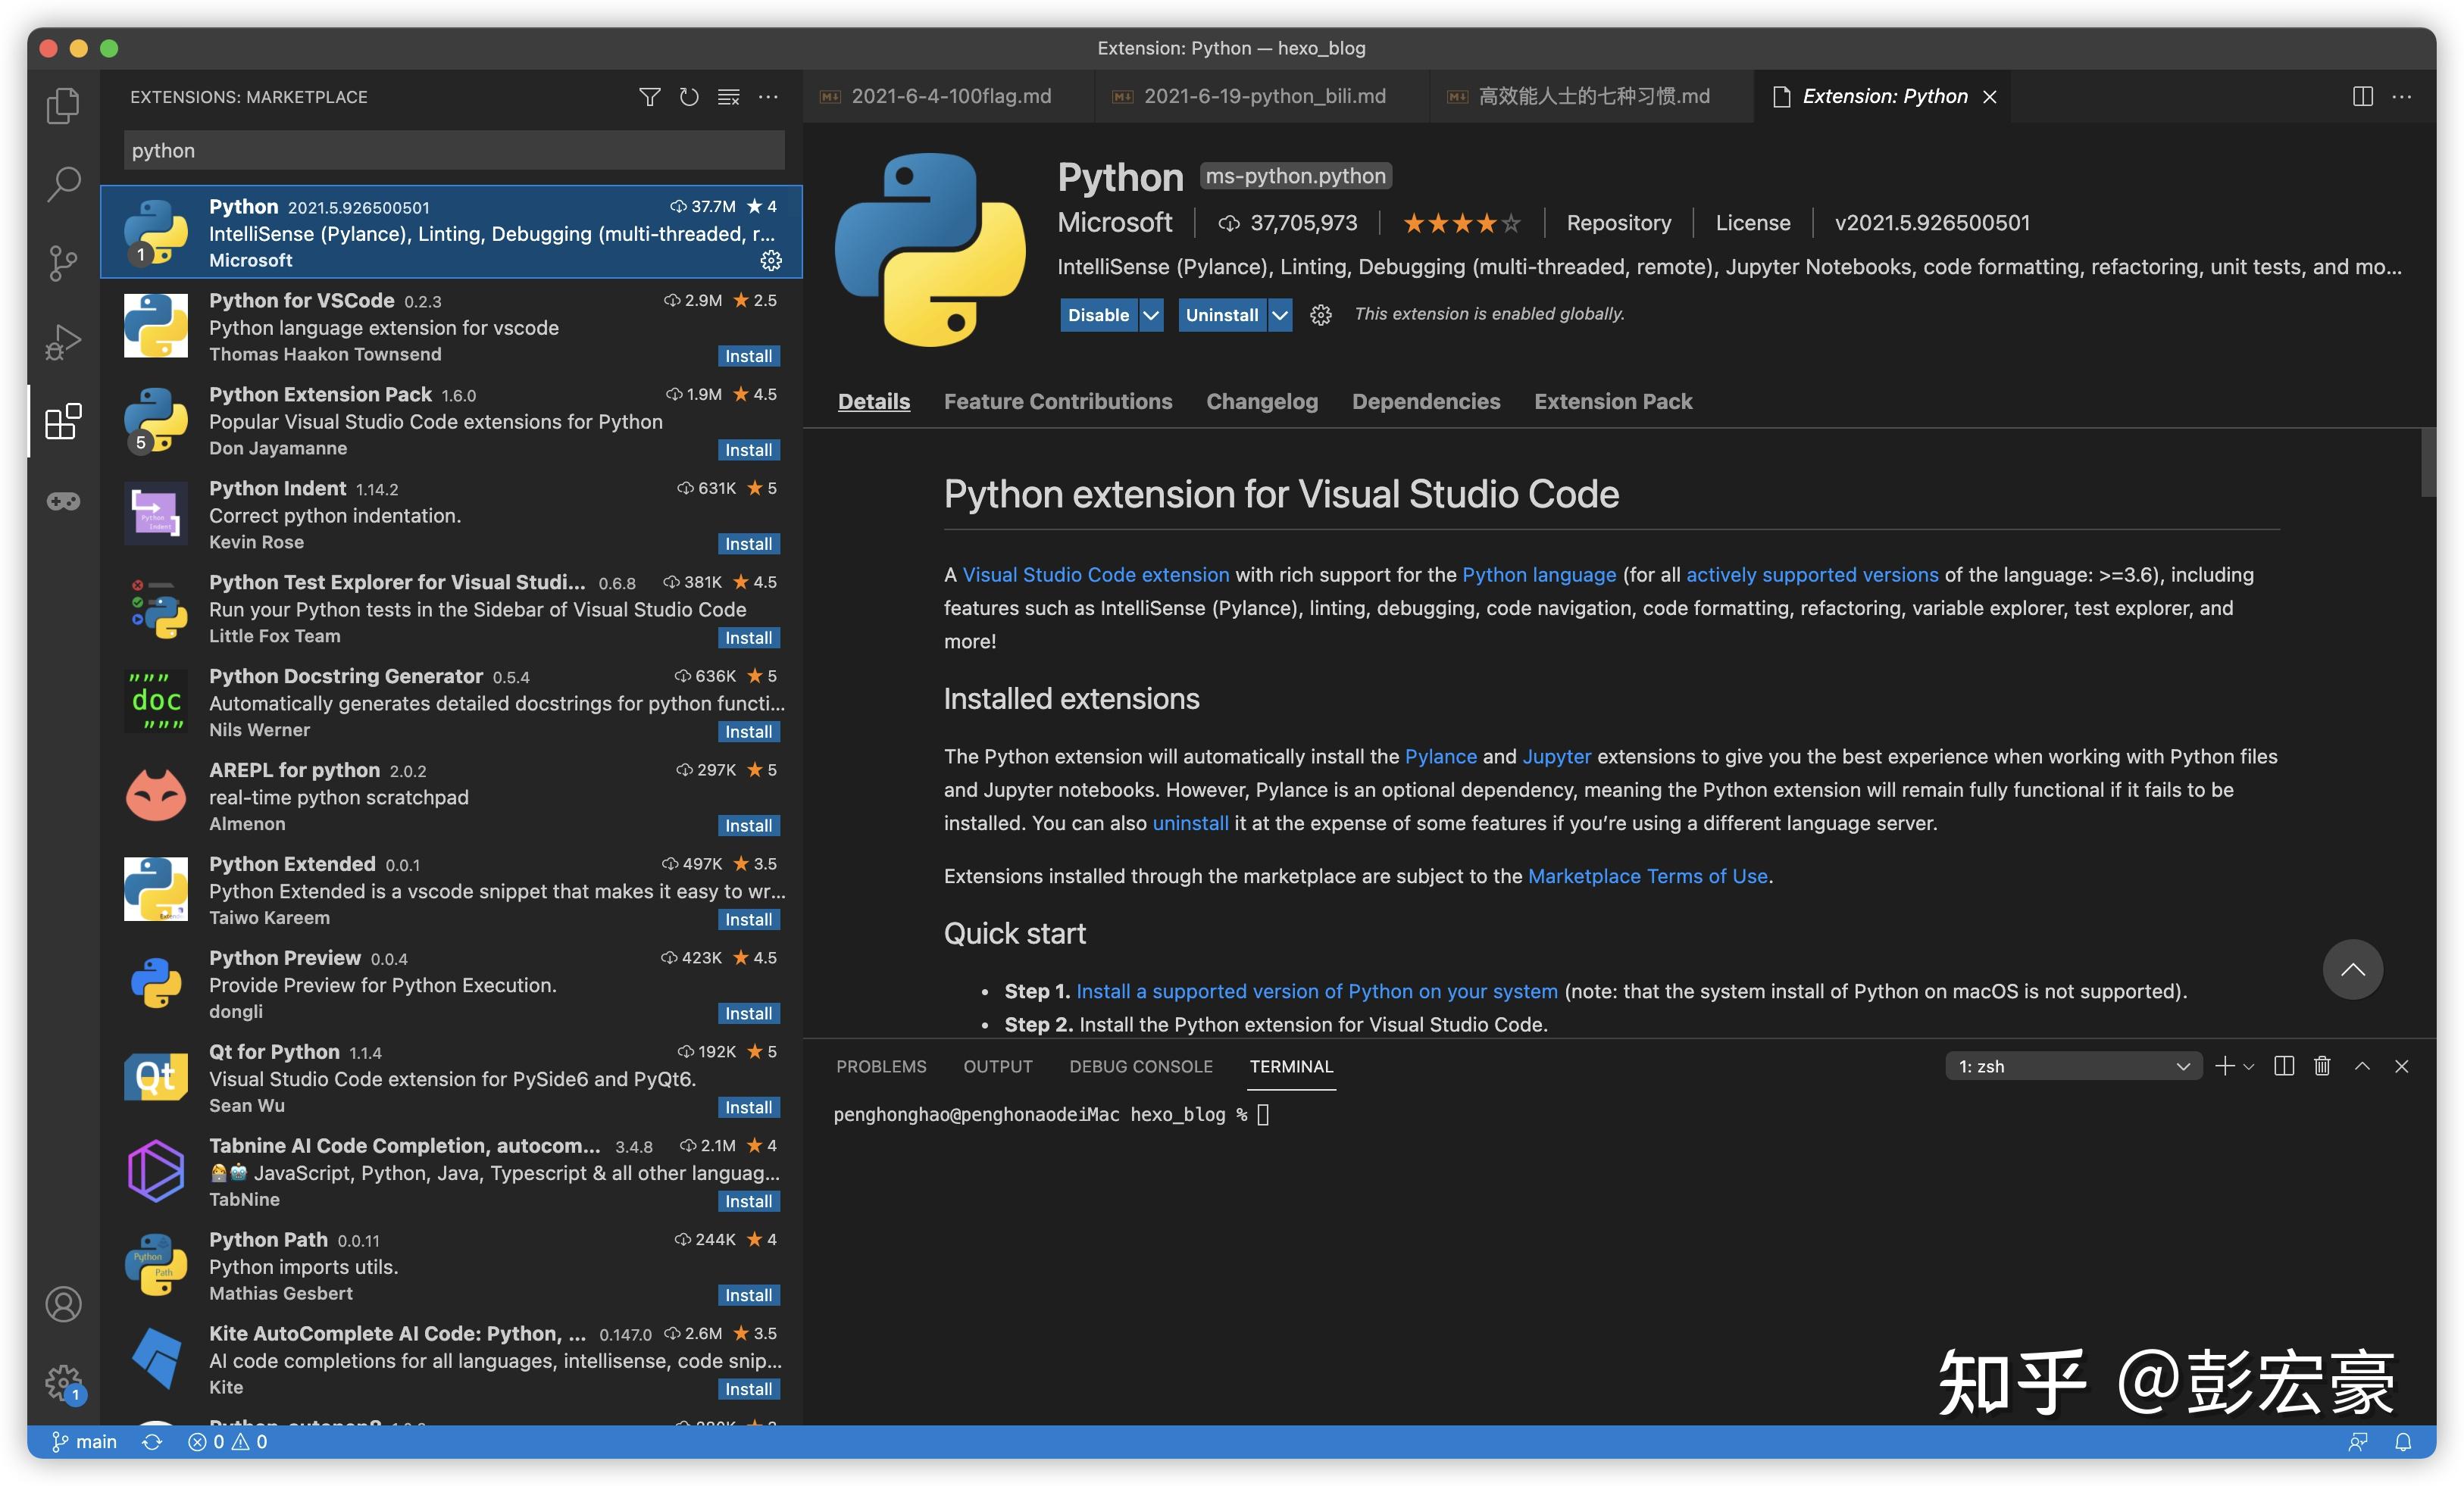
Task: Open the Run and Debug view
Action: click(x=62, y=341)
